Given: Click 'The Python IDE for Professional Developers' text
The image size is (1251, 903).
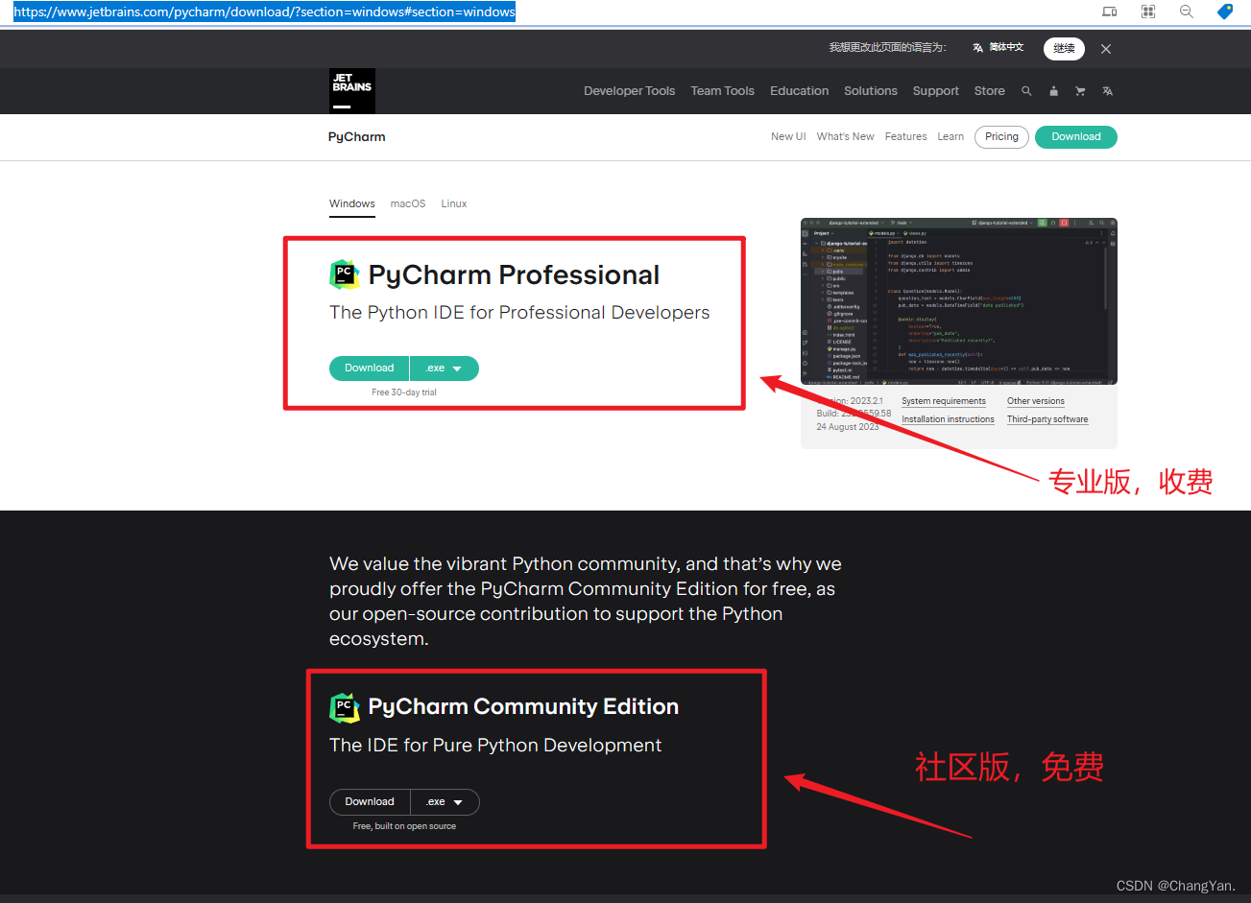Looking at the screenshot, I should click(x=519, y=313).
